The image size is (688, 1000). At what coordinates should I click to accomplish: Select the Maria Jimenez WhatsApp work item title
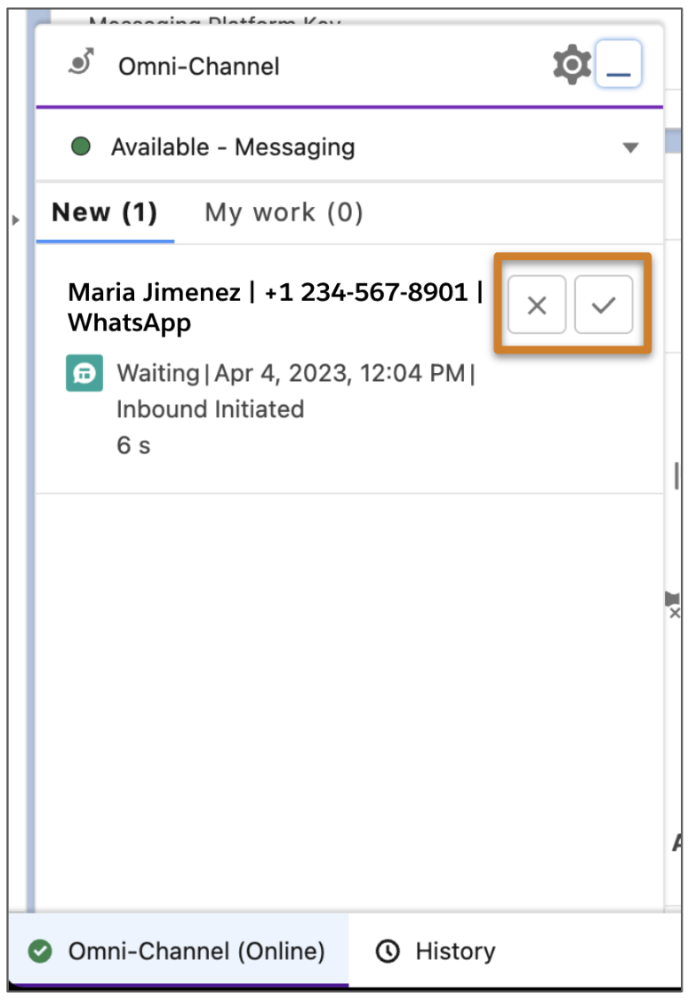[275, 306]
